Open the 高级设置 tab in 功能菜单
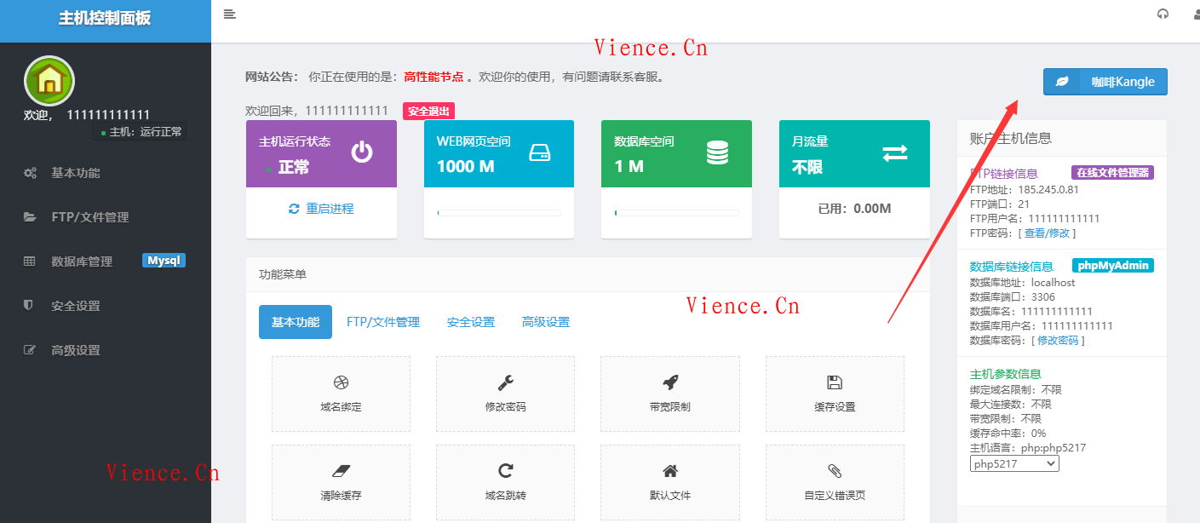This screenshot has width=1200, height=523. click(x=545, y=321)
